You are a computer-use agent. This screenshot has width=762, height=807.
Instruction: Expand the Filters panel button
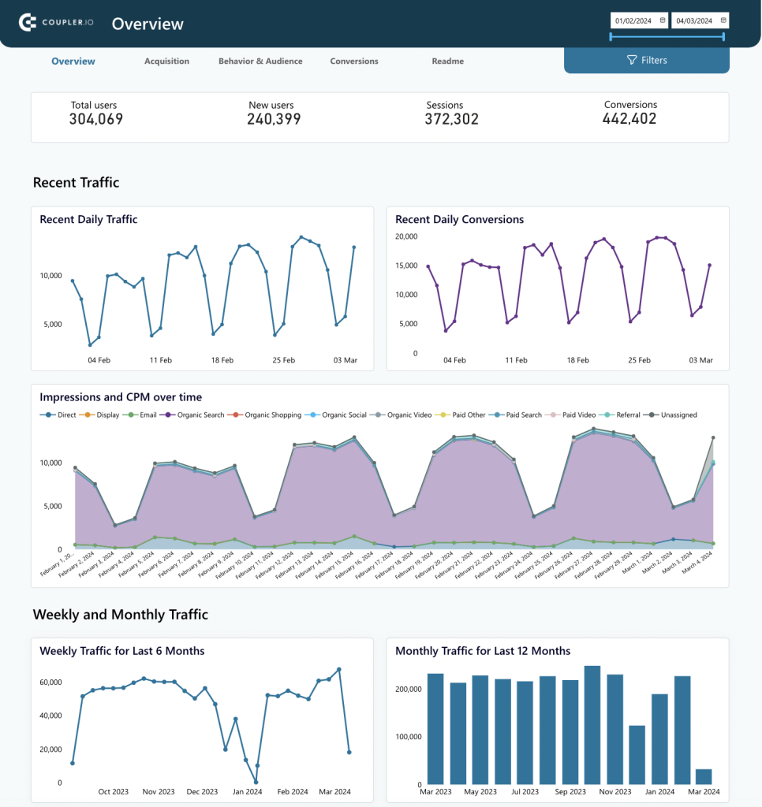[646, 60]
